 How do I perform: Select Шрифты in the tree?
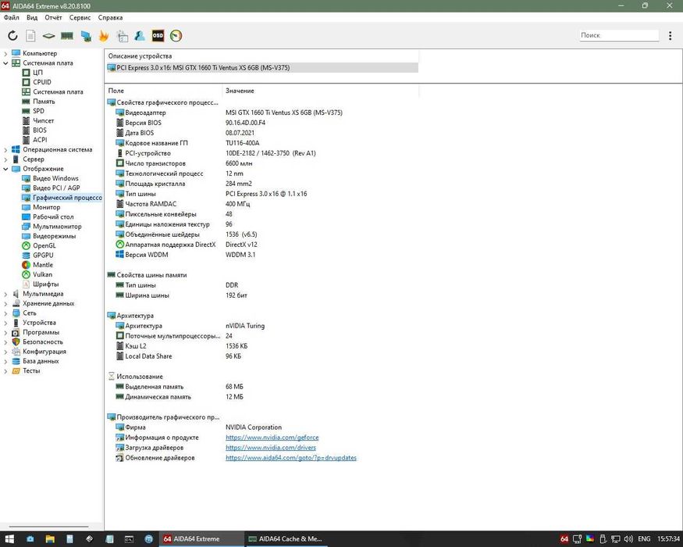45,284
